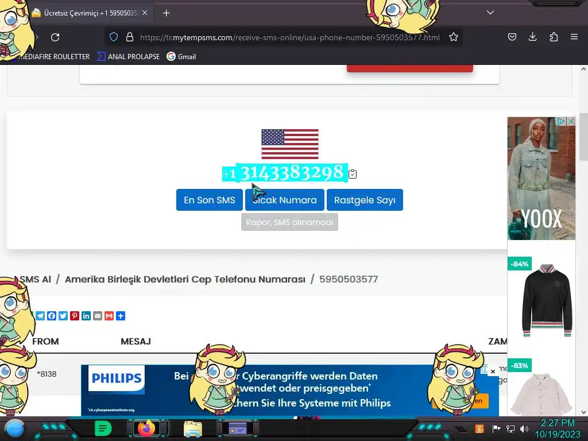The width and height of the screenshot is (588, 441).
Task: Open volume speaker tray icon
Action: point(524,428)
